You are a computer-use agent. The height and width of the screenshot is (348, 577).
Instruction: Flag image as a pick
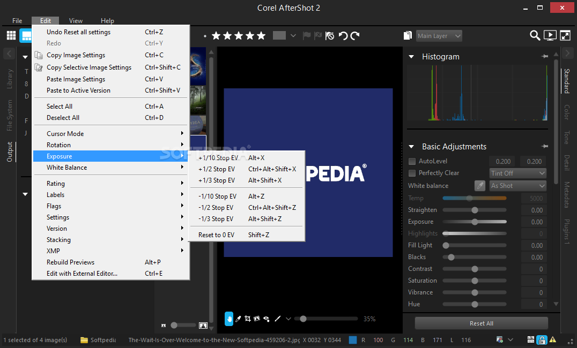tap(306, 36)
